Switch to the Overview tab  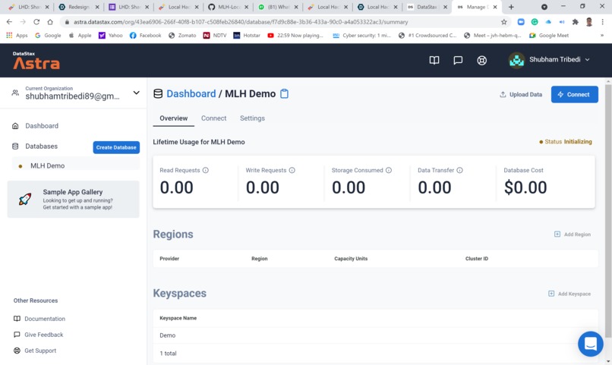coord(173,118)
